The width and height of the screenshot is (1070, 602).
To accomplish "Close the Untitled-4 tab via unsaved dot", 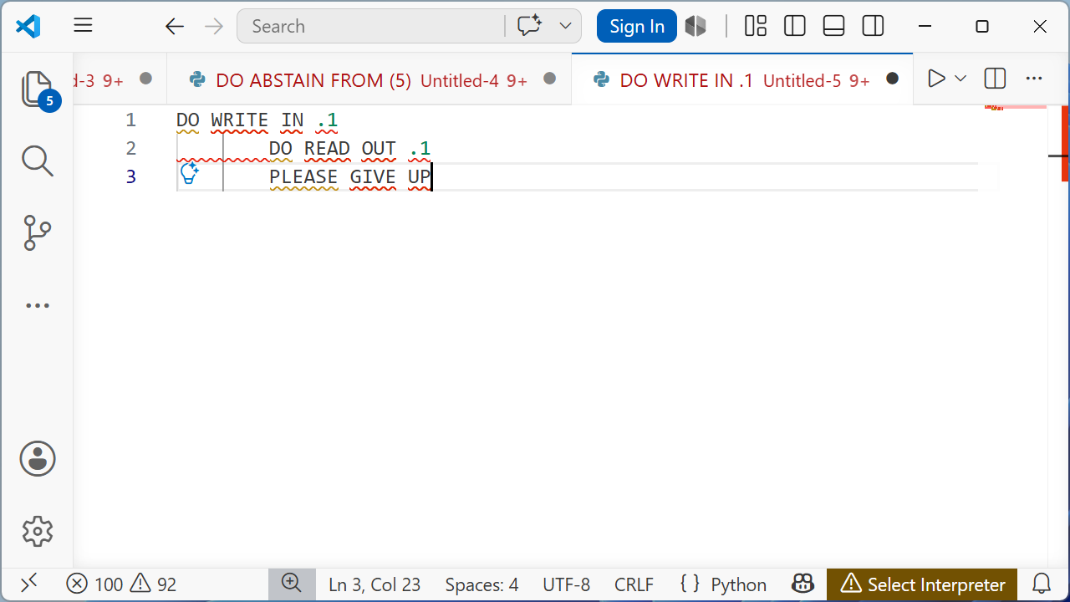I will 549,79.
